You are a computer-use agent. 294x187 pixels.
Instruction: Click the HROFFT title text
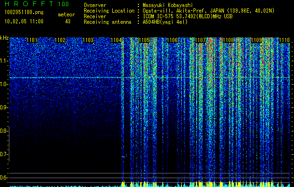29,4
